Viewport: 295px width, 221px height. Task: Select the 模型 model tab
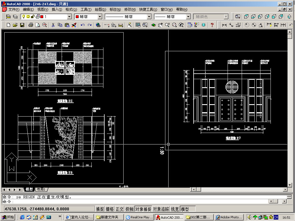pyautogui.click(x=29, y=189)
